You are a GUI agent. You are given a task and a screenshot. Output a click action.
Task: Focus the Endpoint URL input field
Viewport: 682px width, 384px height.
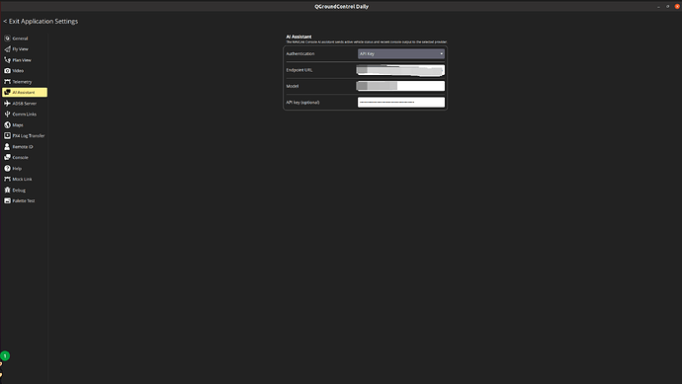401,70
